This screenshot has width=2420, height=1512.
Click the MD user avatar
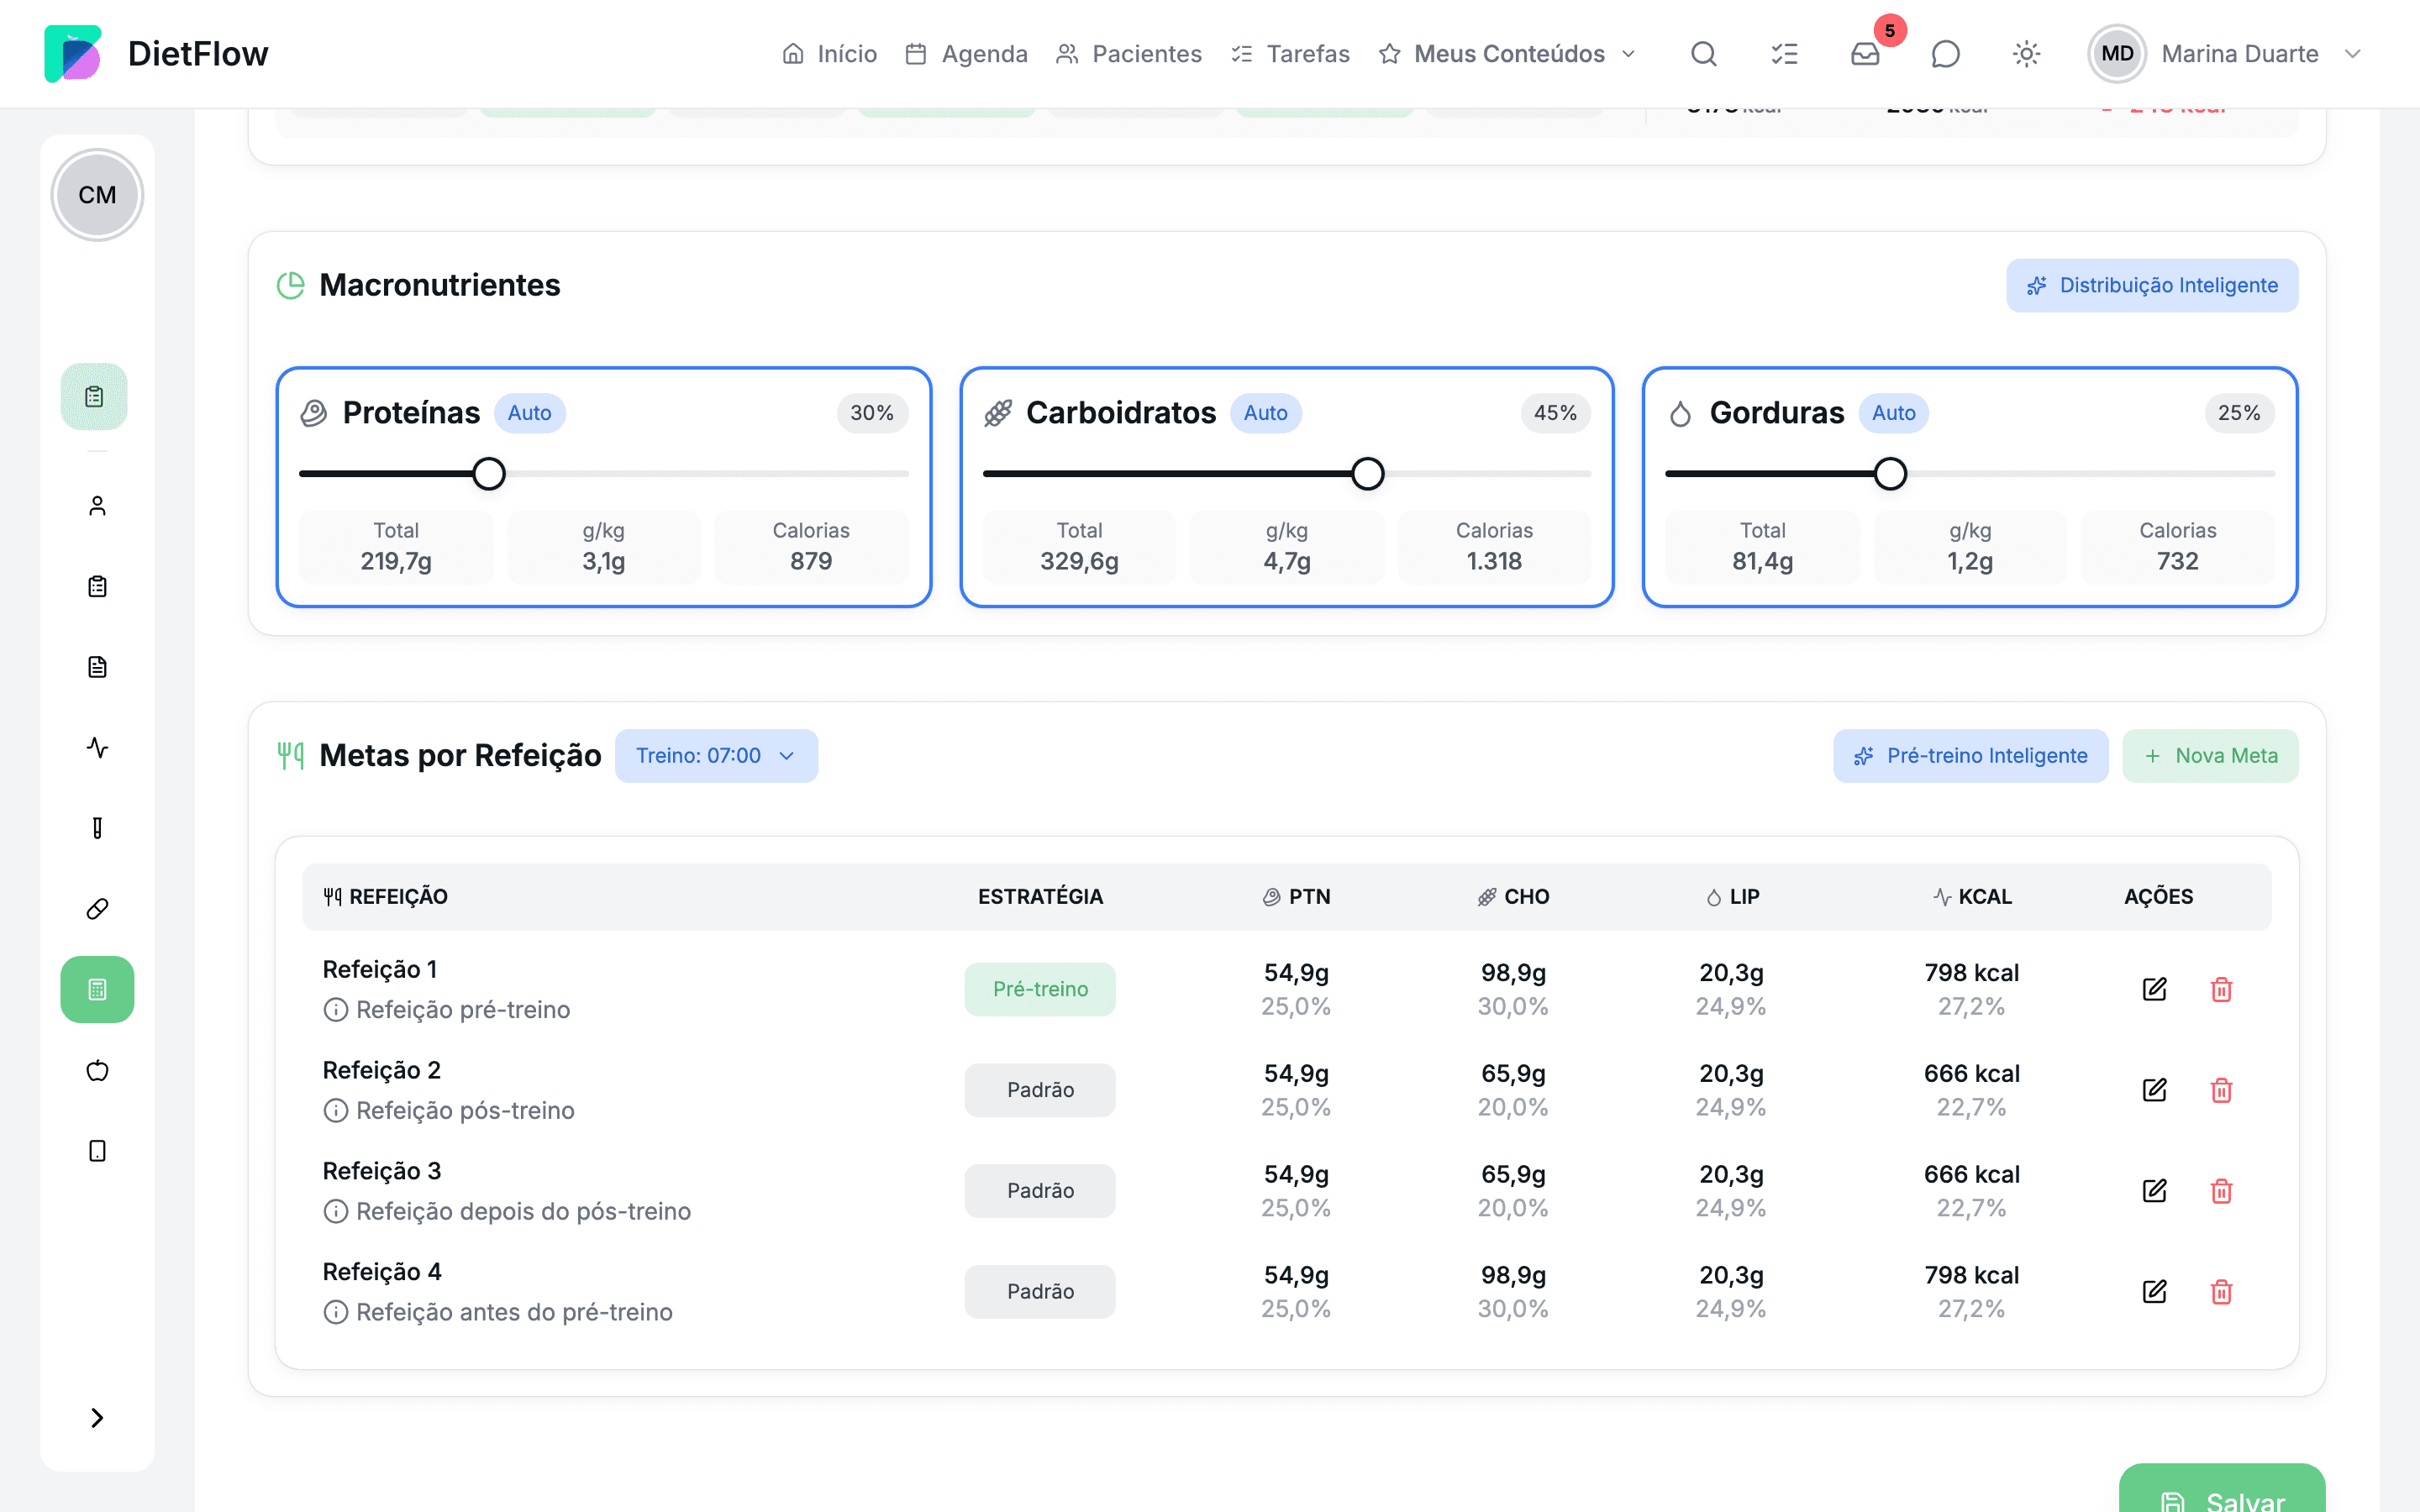point(2117,54)
